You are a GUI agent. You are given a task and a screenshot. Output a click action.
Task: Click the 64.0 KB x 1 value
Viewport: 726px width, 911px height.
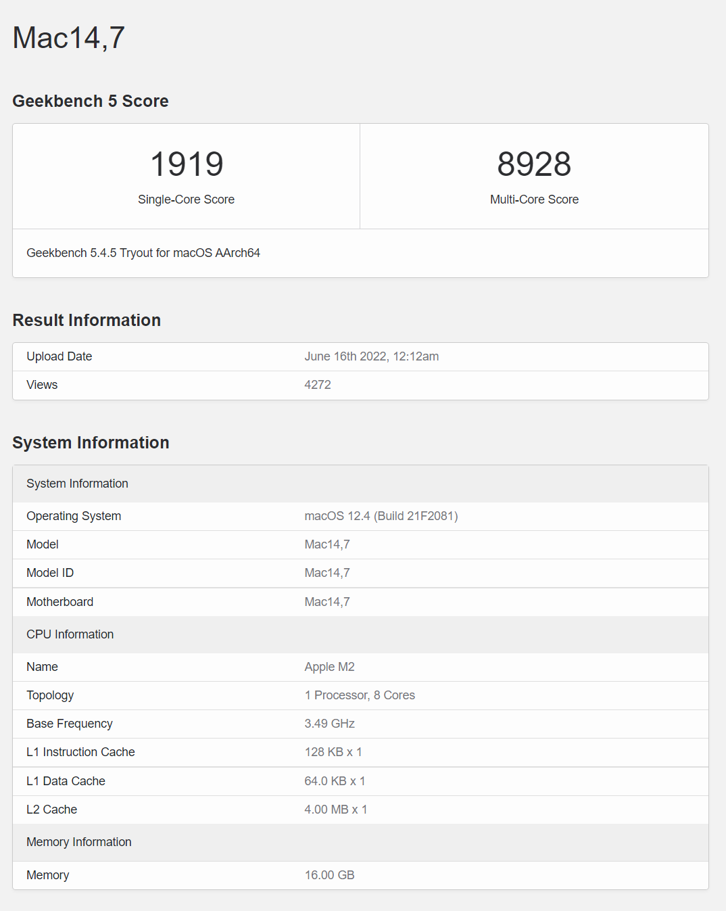coord(335,781)
